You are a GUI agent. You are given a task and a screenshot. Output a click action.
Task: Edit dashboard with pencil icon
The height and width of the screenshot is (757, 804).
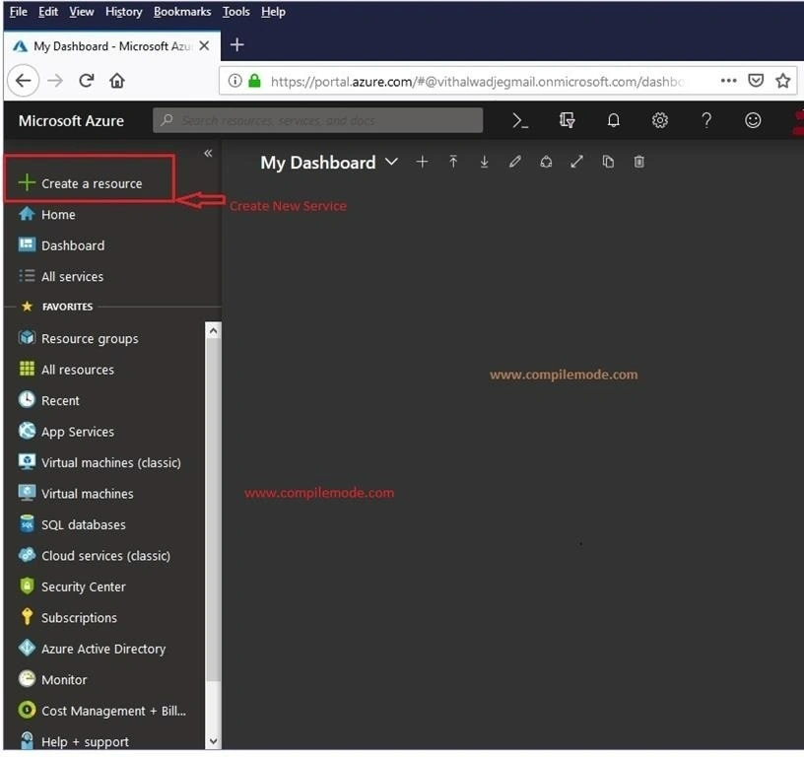514,162
